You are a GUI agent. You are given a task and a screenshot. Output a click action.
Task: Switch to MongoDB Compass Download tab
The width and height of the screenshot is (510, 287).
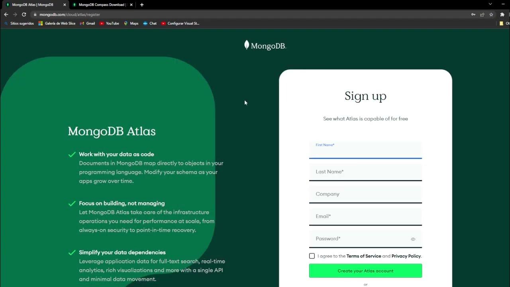pos(102,5)
